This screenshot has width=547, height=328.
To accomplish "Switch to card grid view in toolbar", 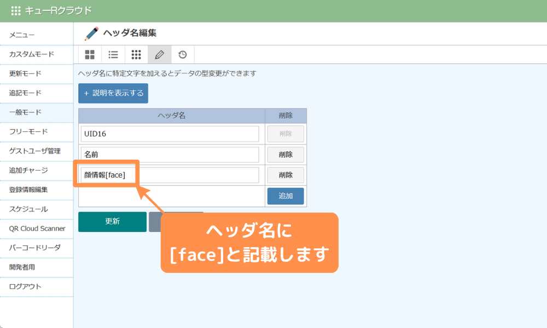I will click(x=90, y=54).
